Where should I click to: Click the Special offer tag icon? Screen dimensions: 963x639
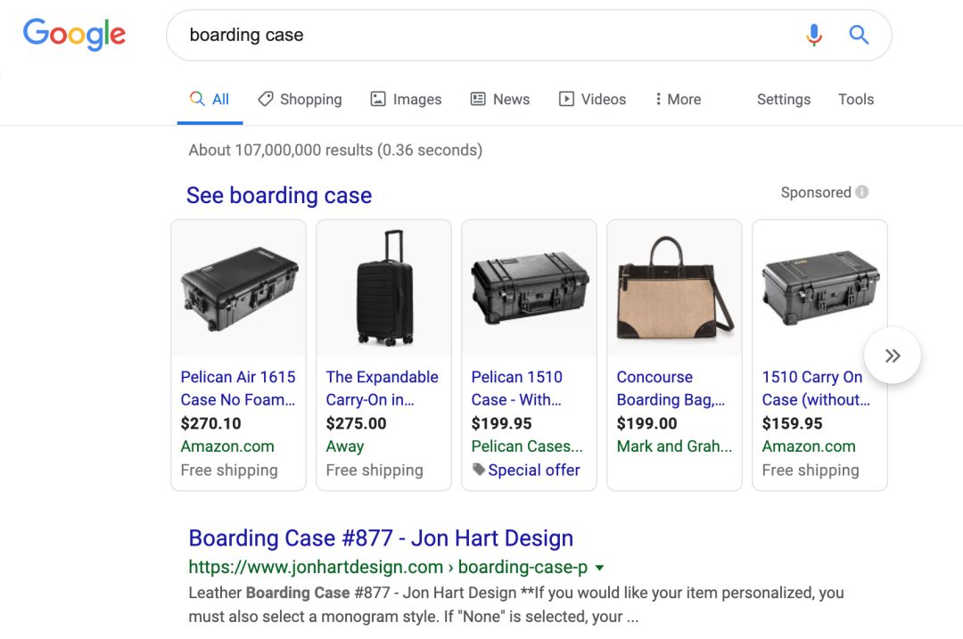(479, 470)
